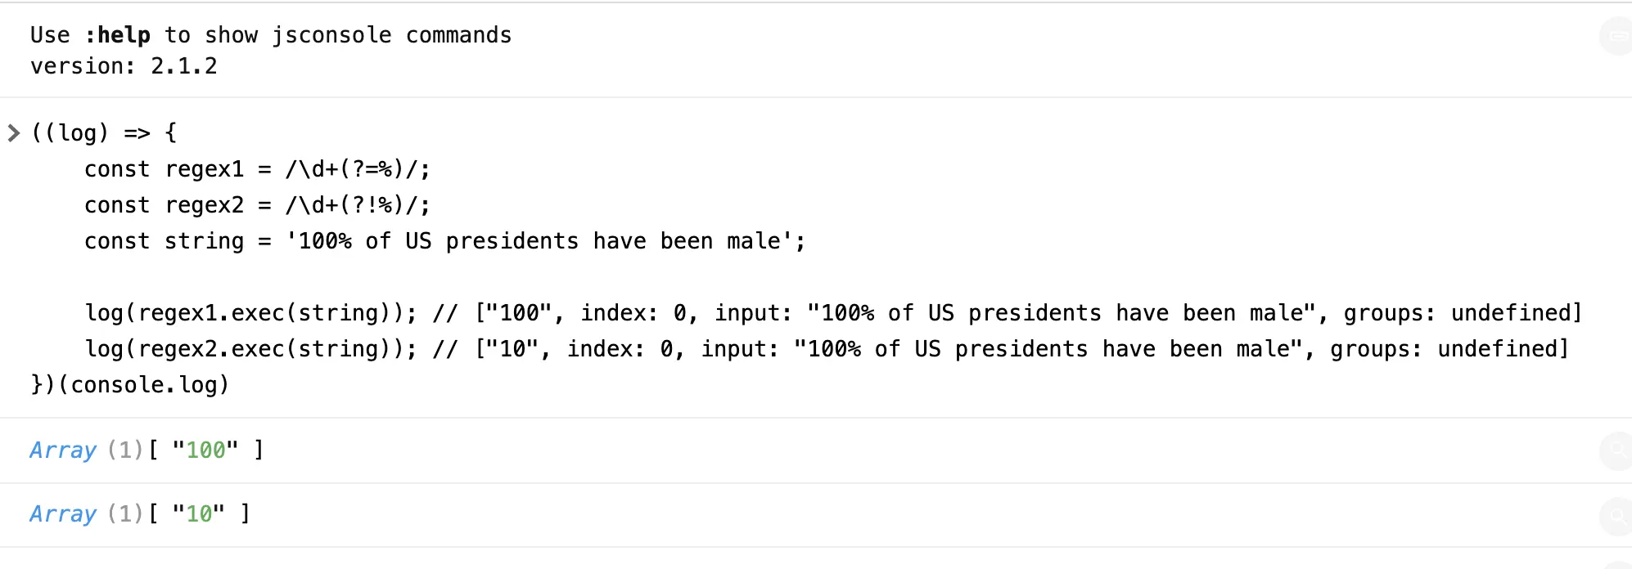This screenshot has width=1632, height=569.
Task: Click the const regex2 declaration line
Action: (257, 205)
